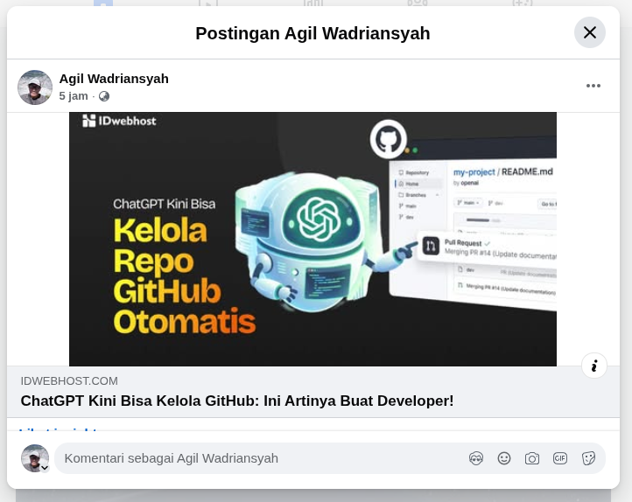
Task: Attach a photo with the camera icon
Action: tap(532, 458)
